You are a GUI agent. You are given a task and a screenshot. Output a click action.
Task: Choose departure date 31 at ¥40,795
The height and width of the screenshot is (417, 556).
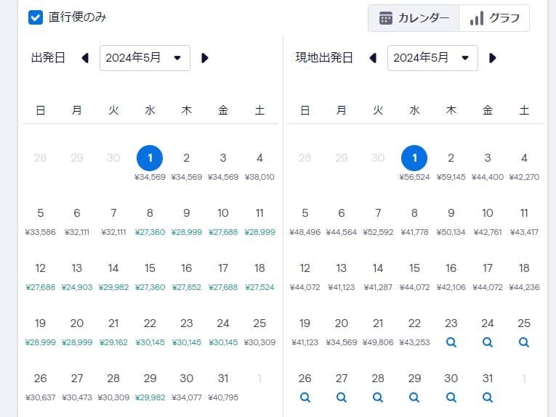pos(223,387)
